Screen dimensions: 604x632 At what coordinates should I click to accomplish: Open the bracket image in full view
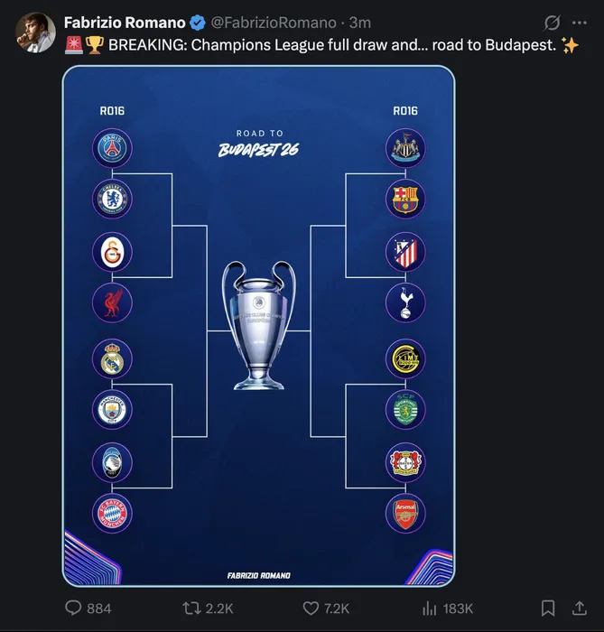259,326
